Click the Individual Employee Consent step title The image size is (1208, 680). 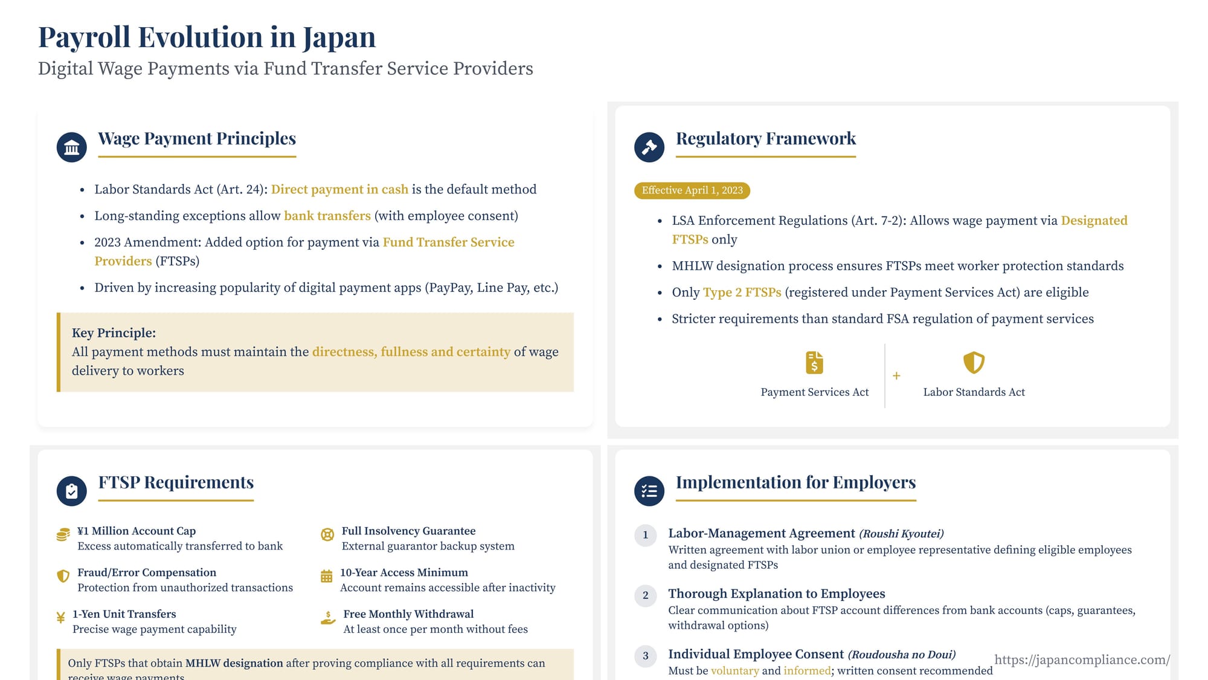click(756, 654)
